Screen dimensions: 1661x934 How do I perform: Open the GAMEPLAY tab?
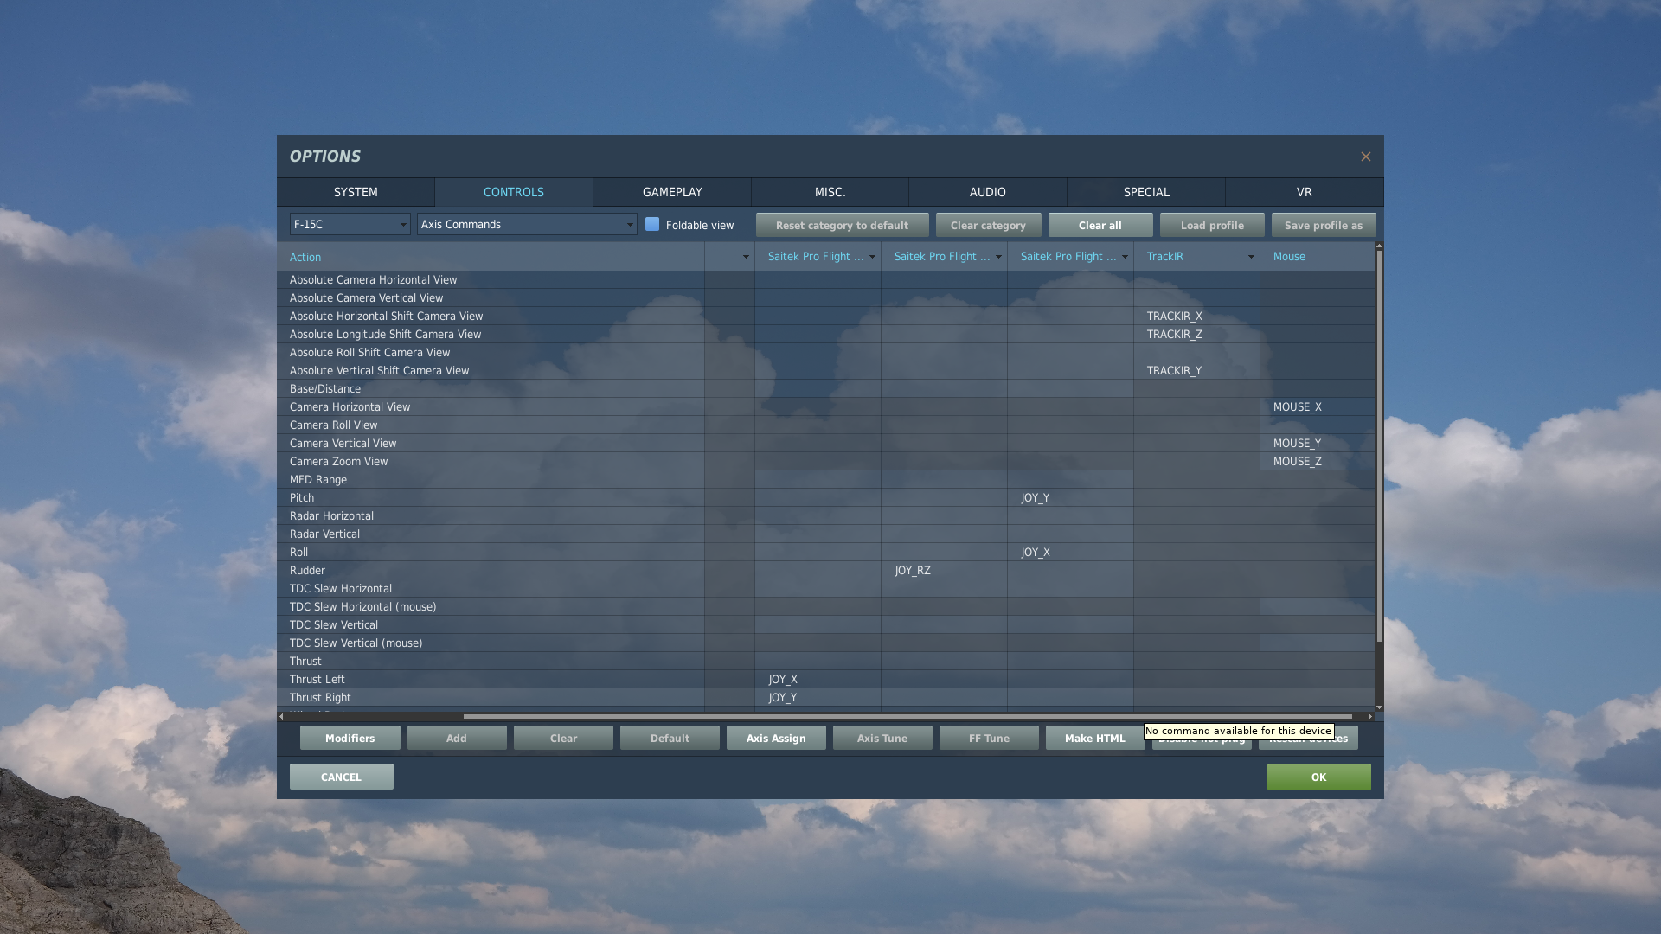pyautogui.click(x=672, y=192)
